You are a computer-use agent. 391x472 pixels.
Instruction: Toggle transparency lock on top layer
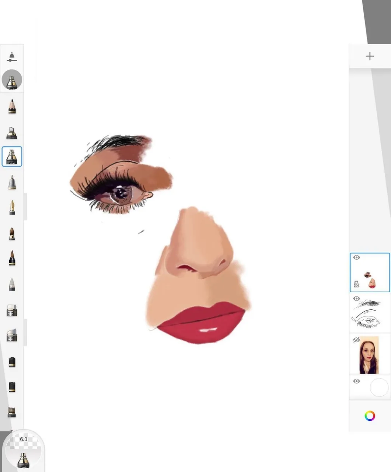pyautogui.click(x=356, y=284)
